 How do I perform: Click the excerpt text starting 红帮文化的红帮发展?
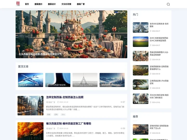point(85,134)
